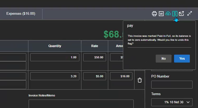Export the invoice to Word
This screenshot has width=198, height=108.
161,14
